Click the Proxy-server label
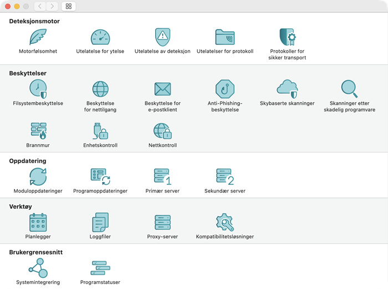The image size is (388, 289). [x=162, y=236]
